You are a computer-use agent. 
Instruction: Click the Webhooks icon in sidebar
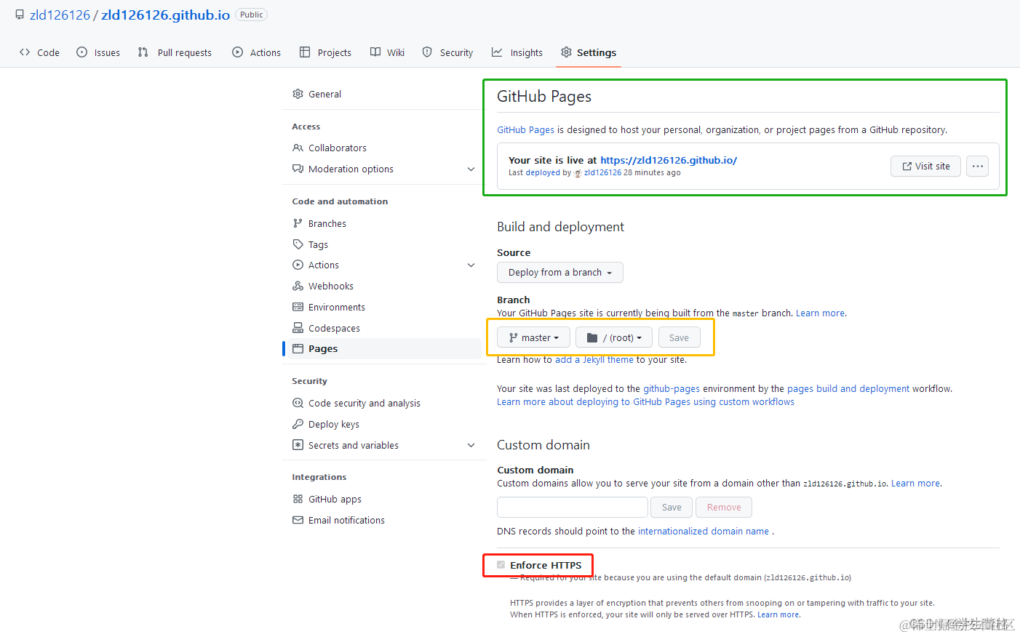click(298, 286)
